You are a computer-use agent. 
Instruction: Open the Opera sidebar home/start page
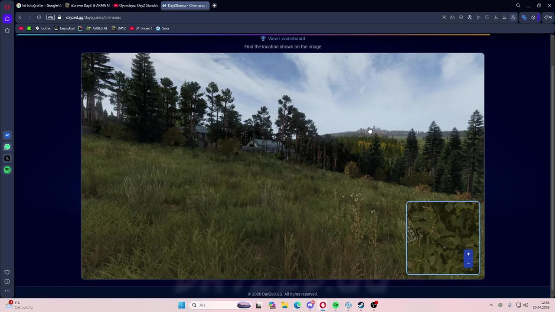tap(7, 19)
